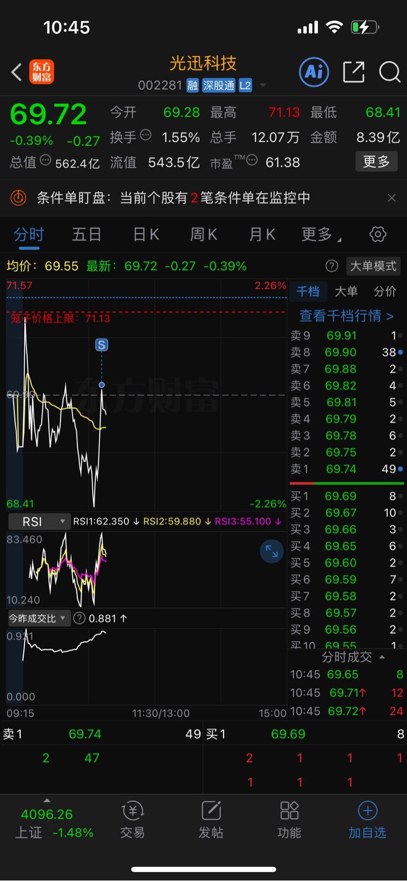Tap 卖5 price 69.81 row
The width and height of the screenshot is (407, 881).
point(347,402)
